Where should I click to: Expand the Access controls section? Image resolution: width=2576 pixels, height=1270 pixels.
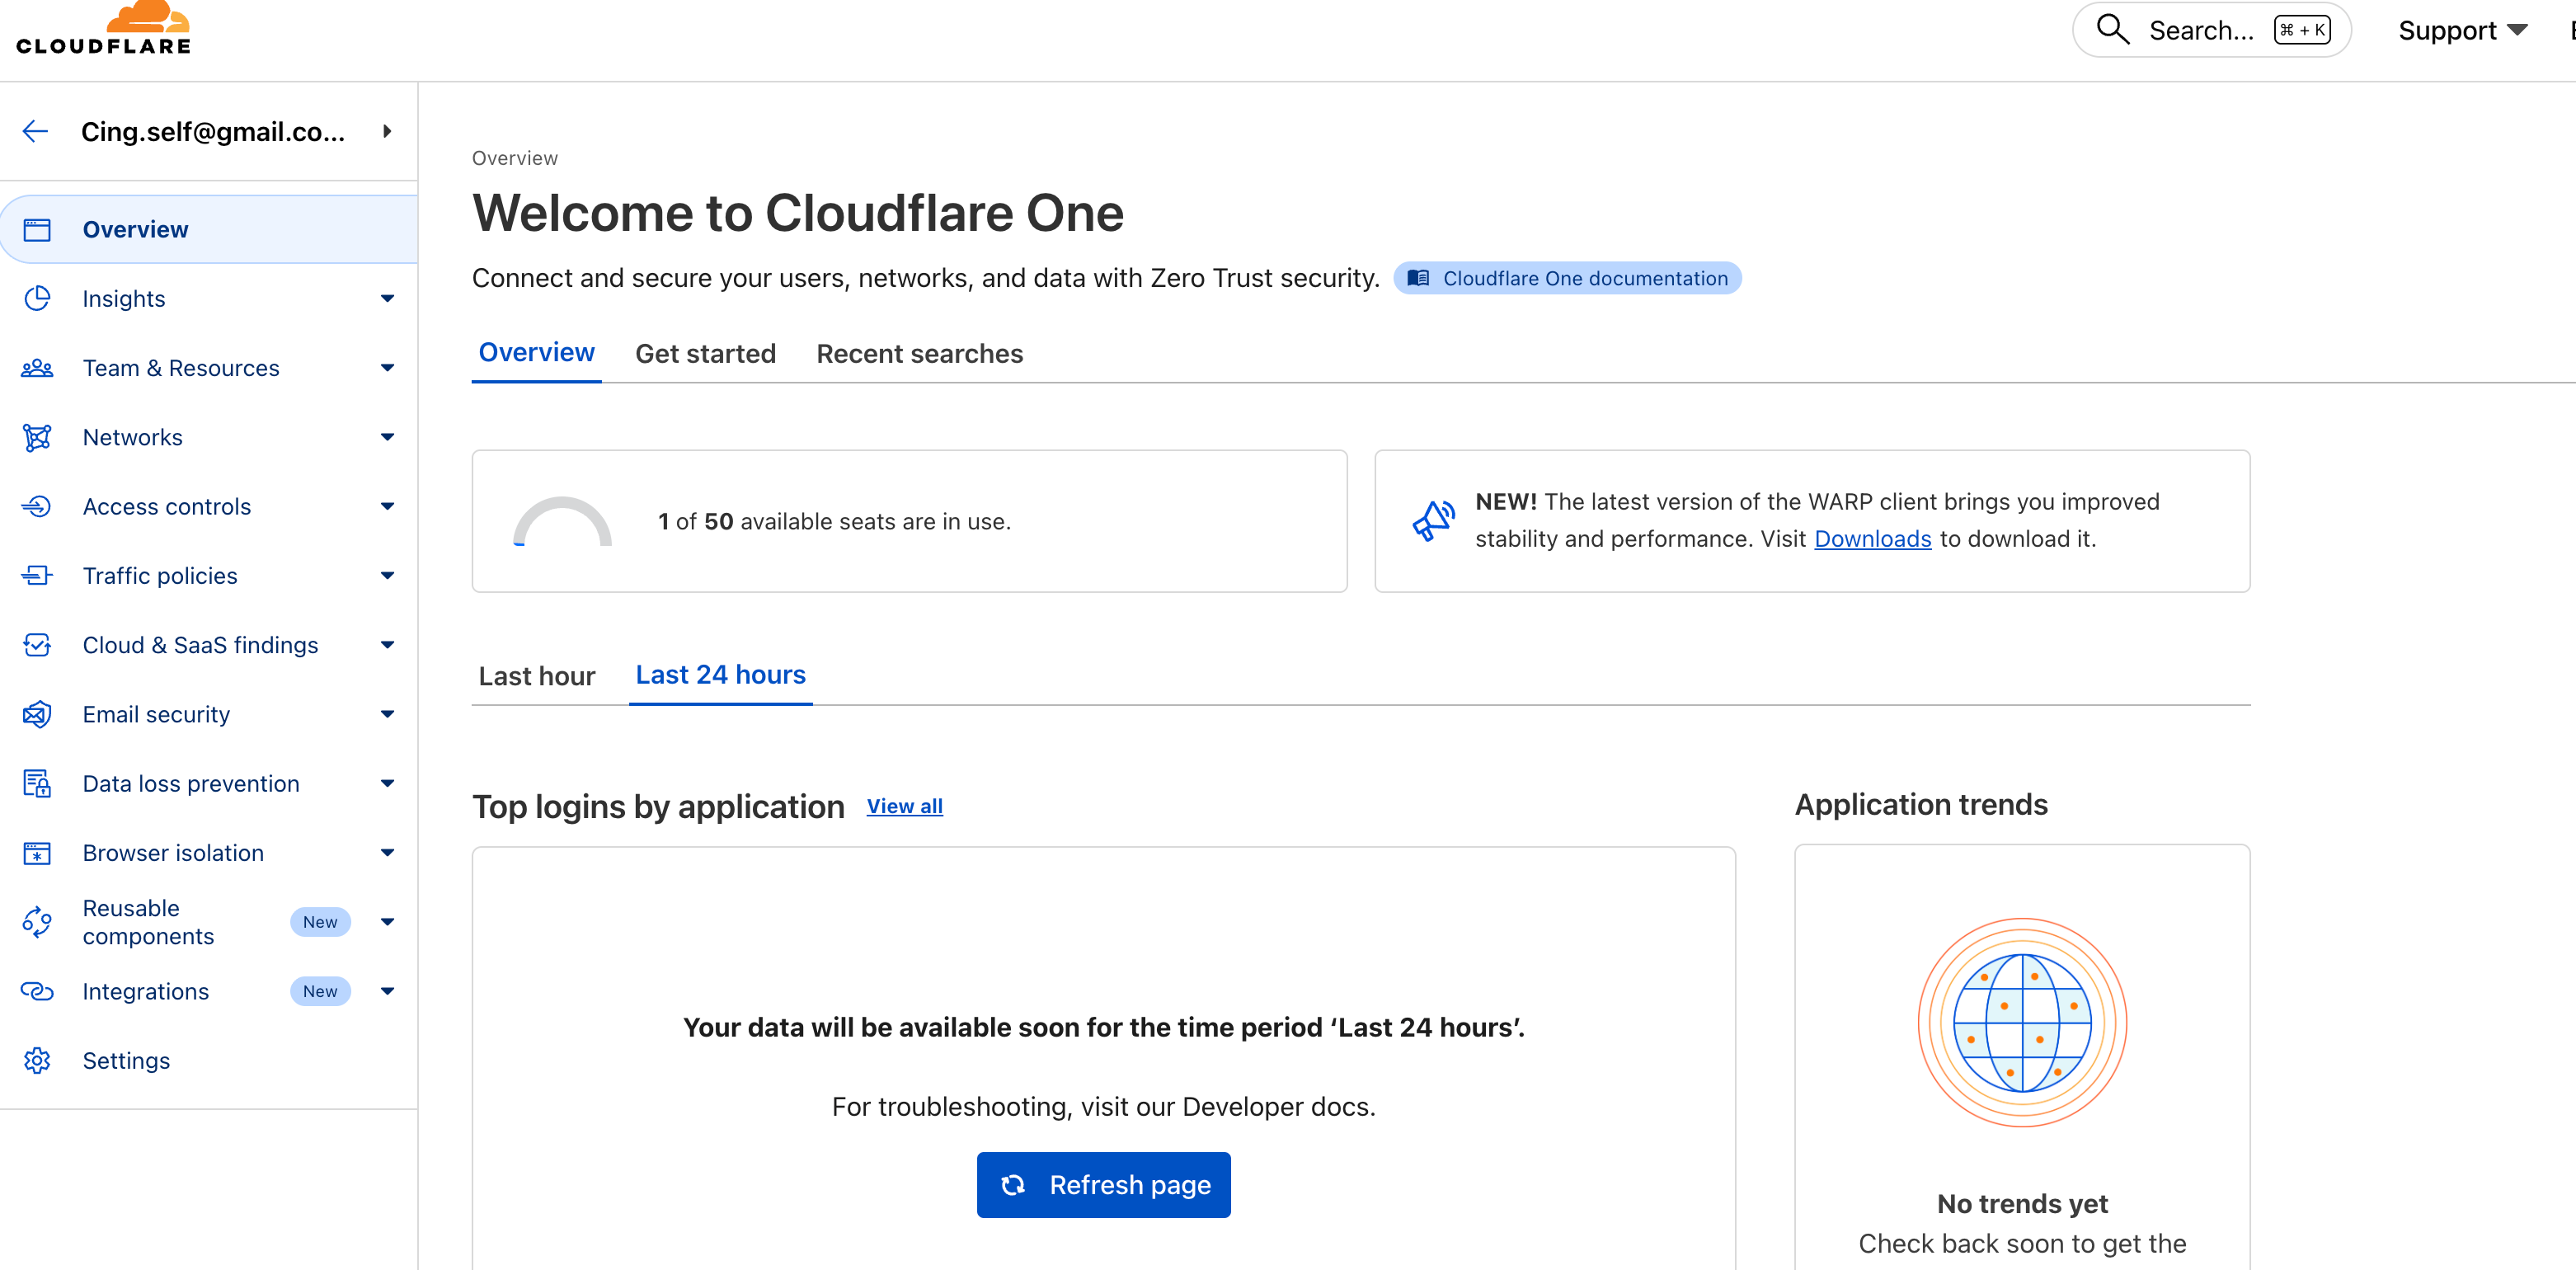click(x=387, y=506)
